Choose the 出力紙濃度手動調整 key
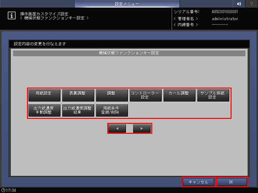 point(44,110)
